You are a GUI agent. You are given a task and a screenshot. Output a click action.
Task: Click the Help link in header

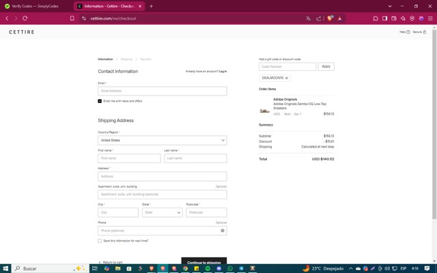coord(404,32)
